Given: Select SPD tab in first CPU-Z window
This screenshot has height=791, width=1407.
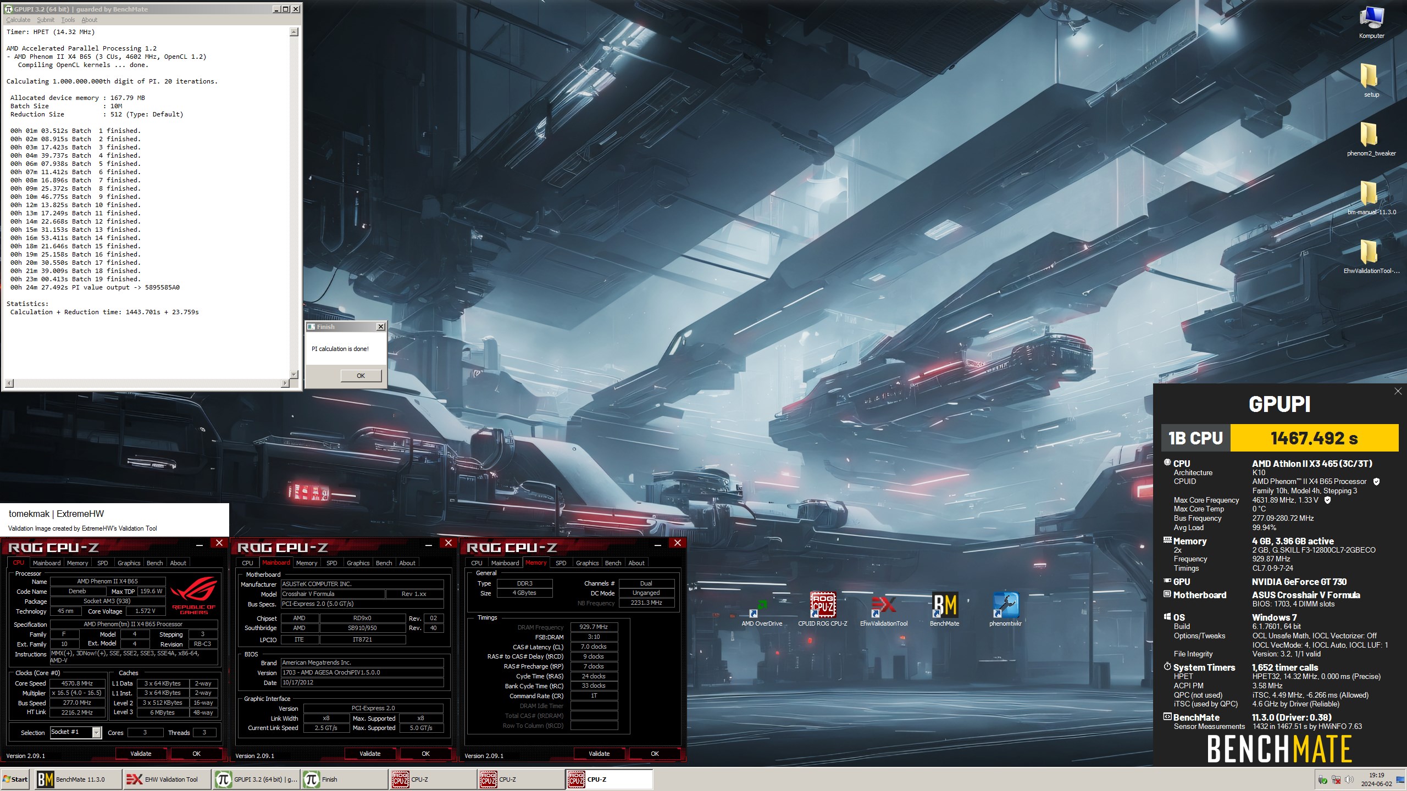Looking at the screenshot, I should pos(103,563).
